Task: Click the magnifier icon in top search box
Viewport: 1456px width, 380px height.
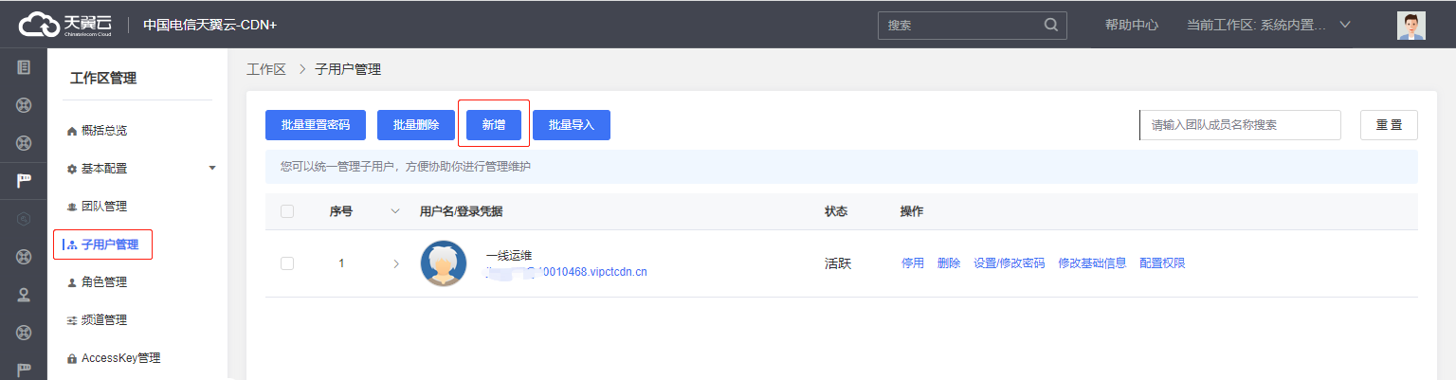Action: point(1050,25)
